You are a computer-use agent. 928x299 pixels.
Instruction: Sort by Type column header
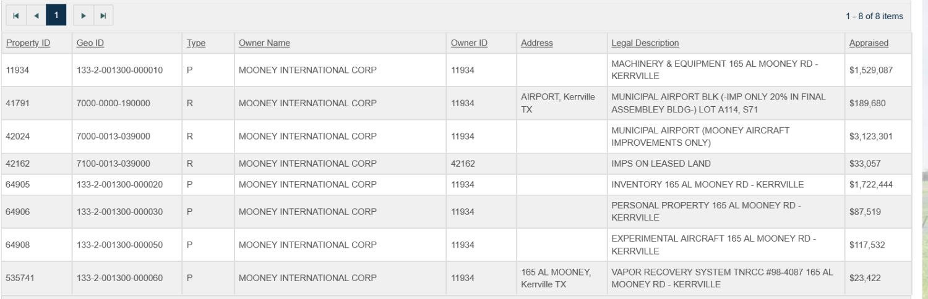(x=196, y=43)
